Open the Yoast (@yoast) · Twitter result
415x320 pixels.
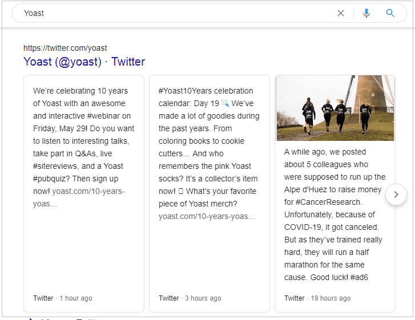84,62
